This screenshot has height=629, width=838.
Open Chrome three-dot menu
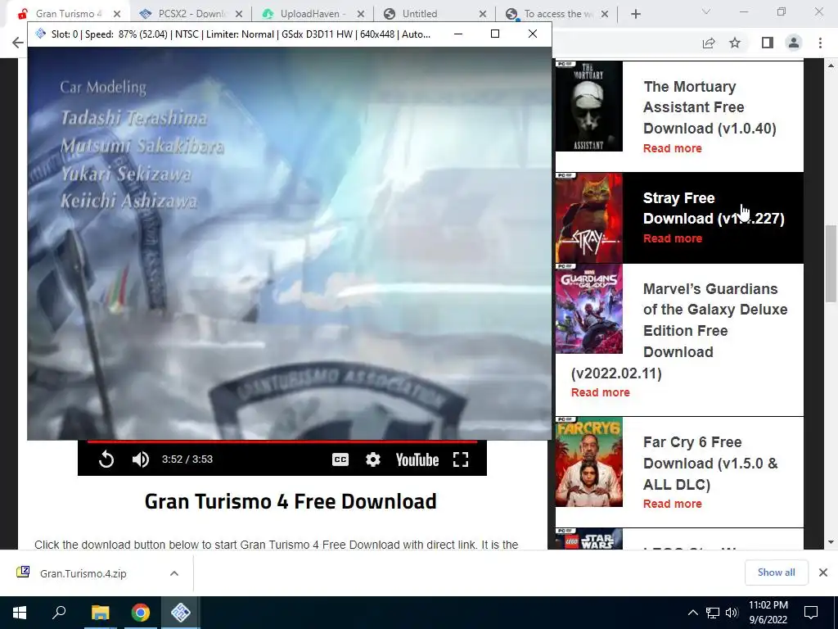coord(820,43)
